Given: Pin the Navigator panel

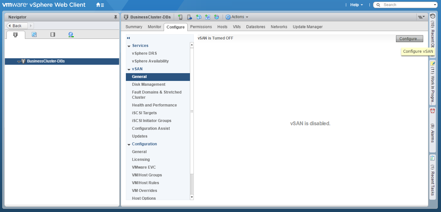Looking at the screenshot, I should coord(116,17).
